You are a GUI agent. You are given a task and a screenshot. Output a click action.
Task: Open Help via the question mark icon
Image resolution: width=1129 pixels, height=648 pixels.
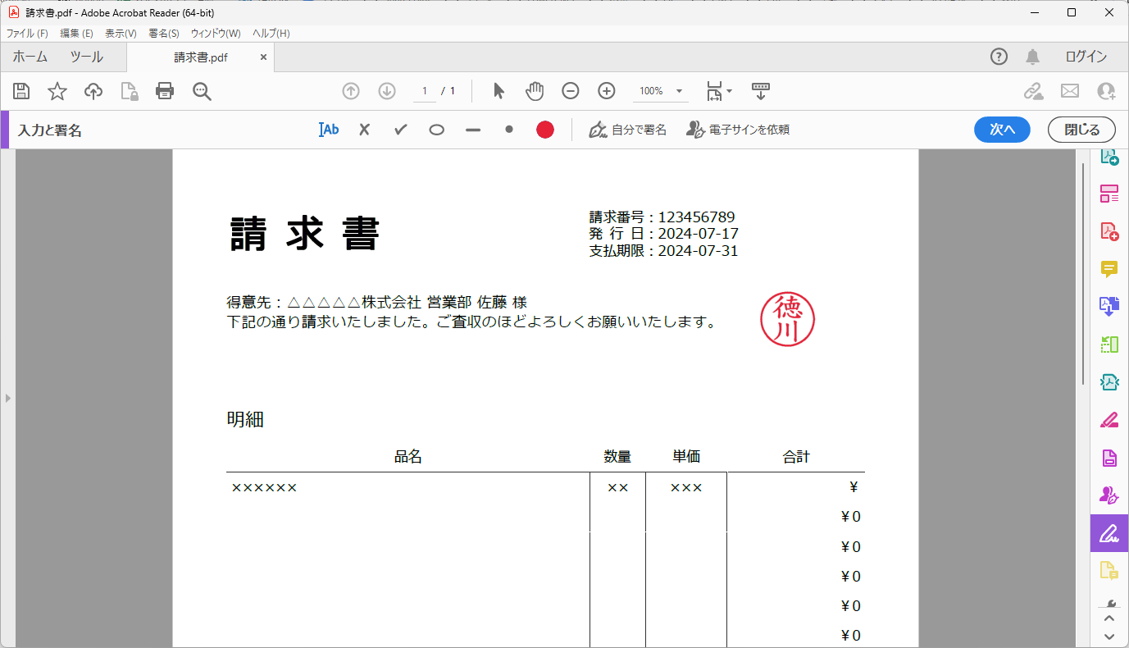[x=999, y=57]
